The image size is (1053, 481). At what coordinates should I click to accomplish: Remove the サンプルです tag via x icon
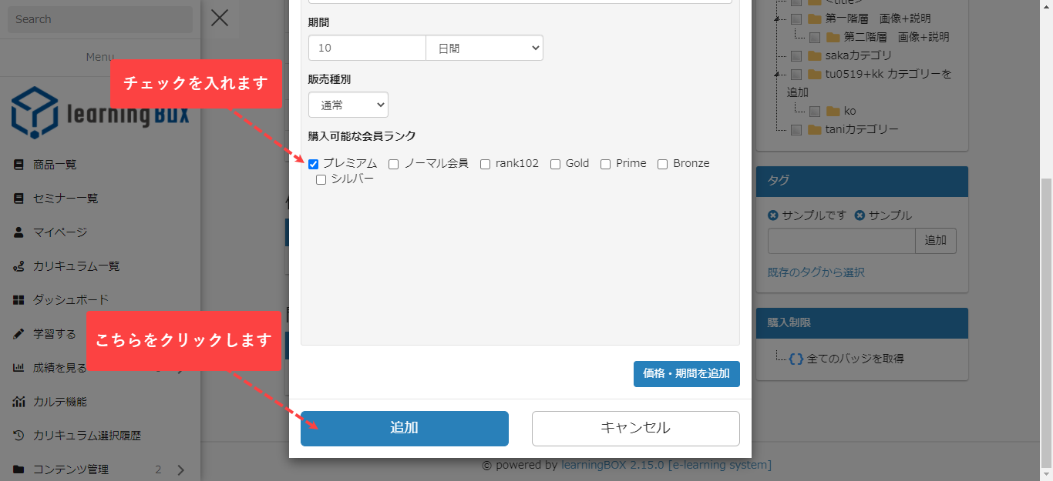(773, 215)
